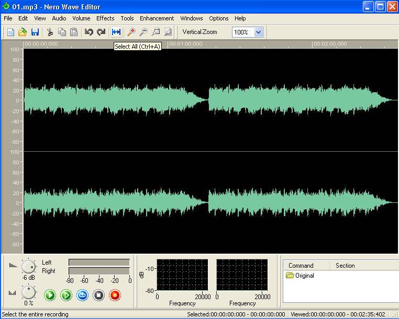Click the Paste clipboard icon

pyautogui.click(x=74, y=32)
